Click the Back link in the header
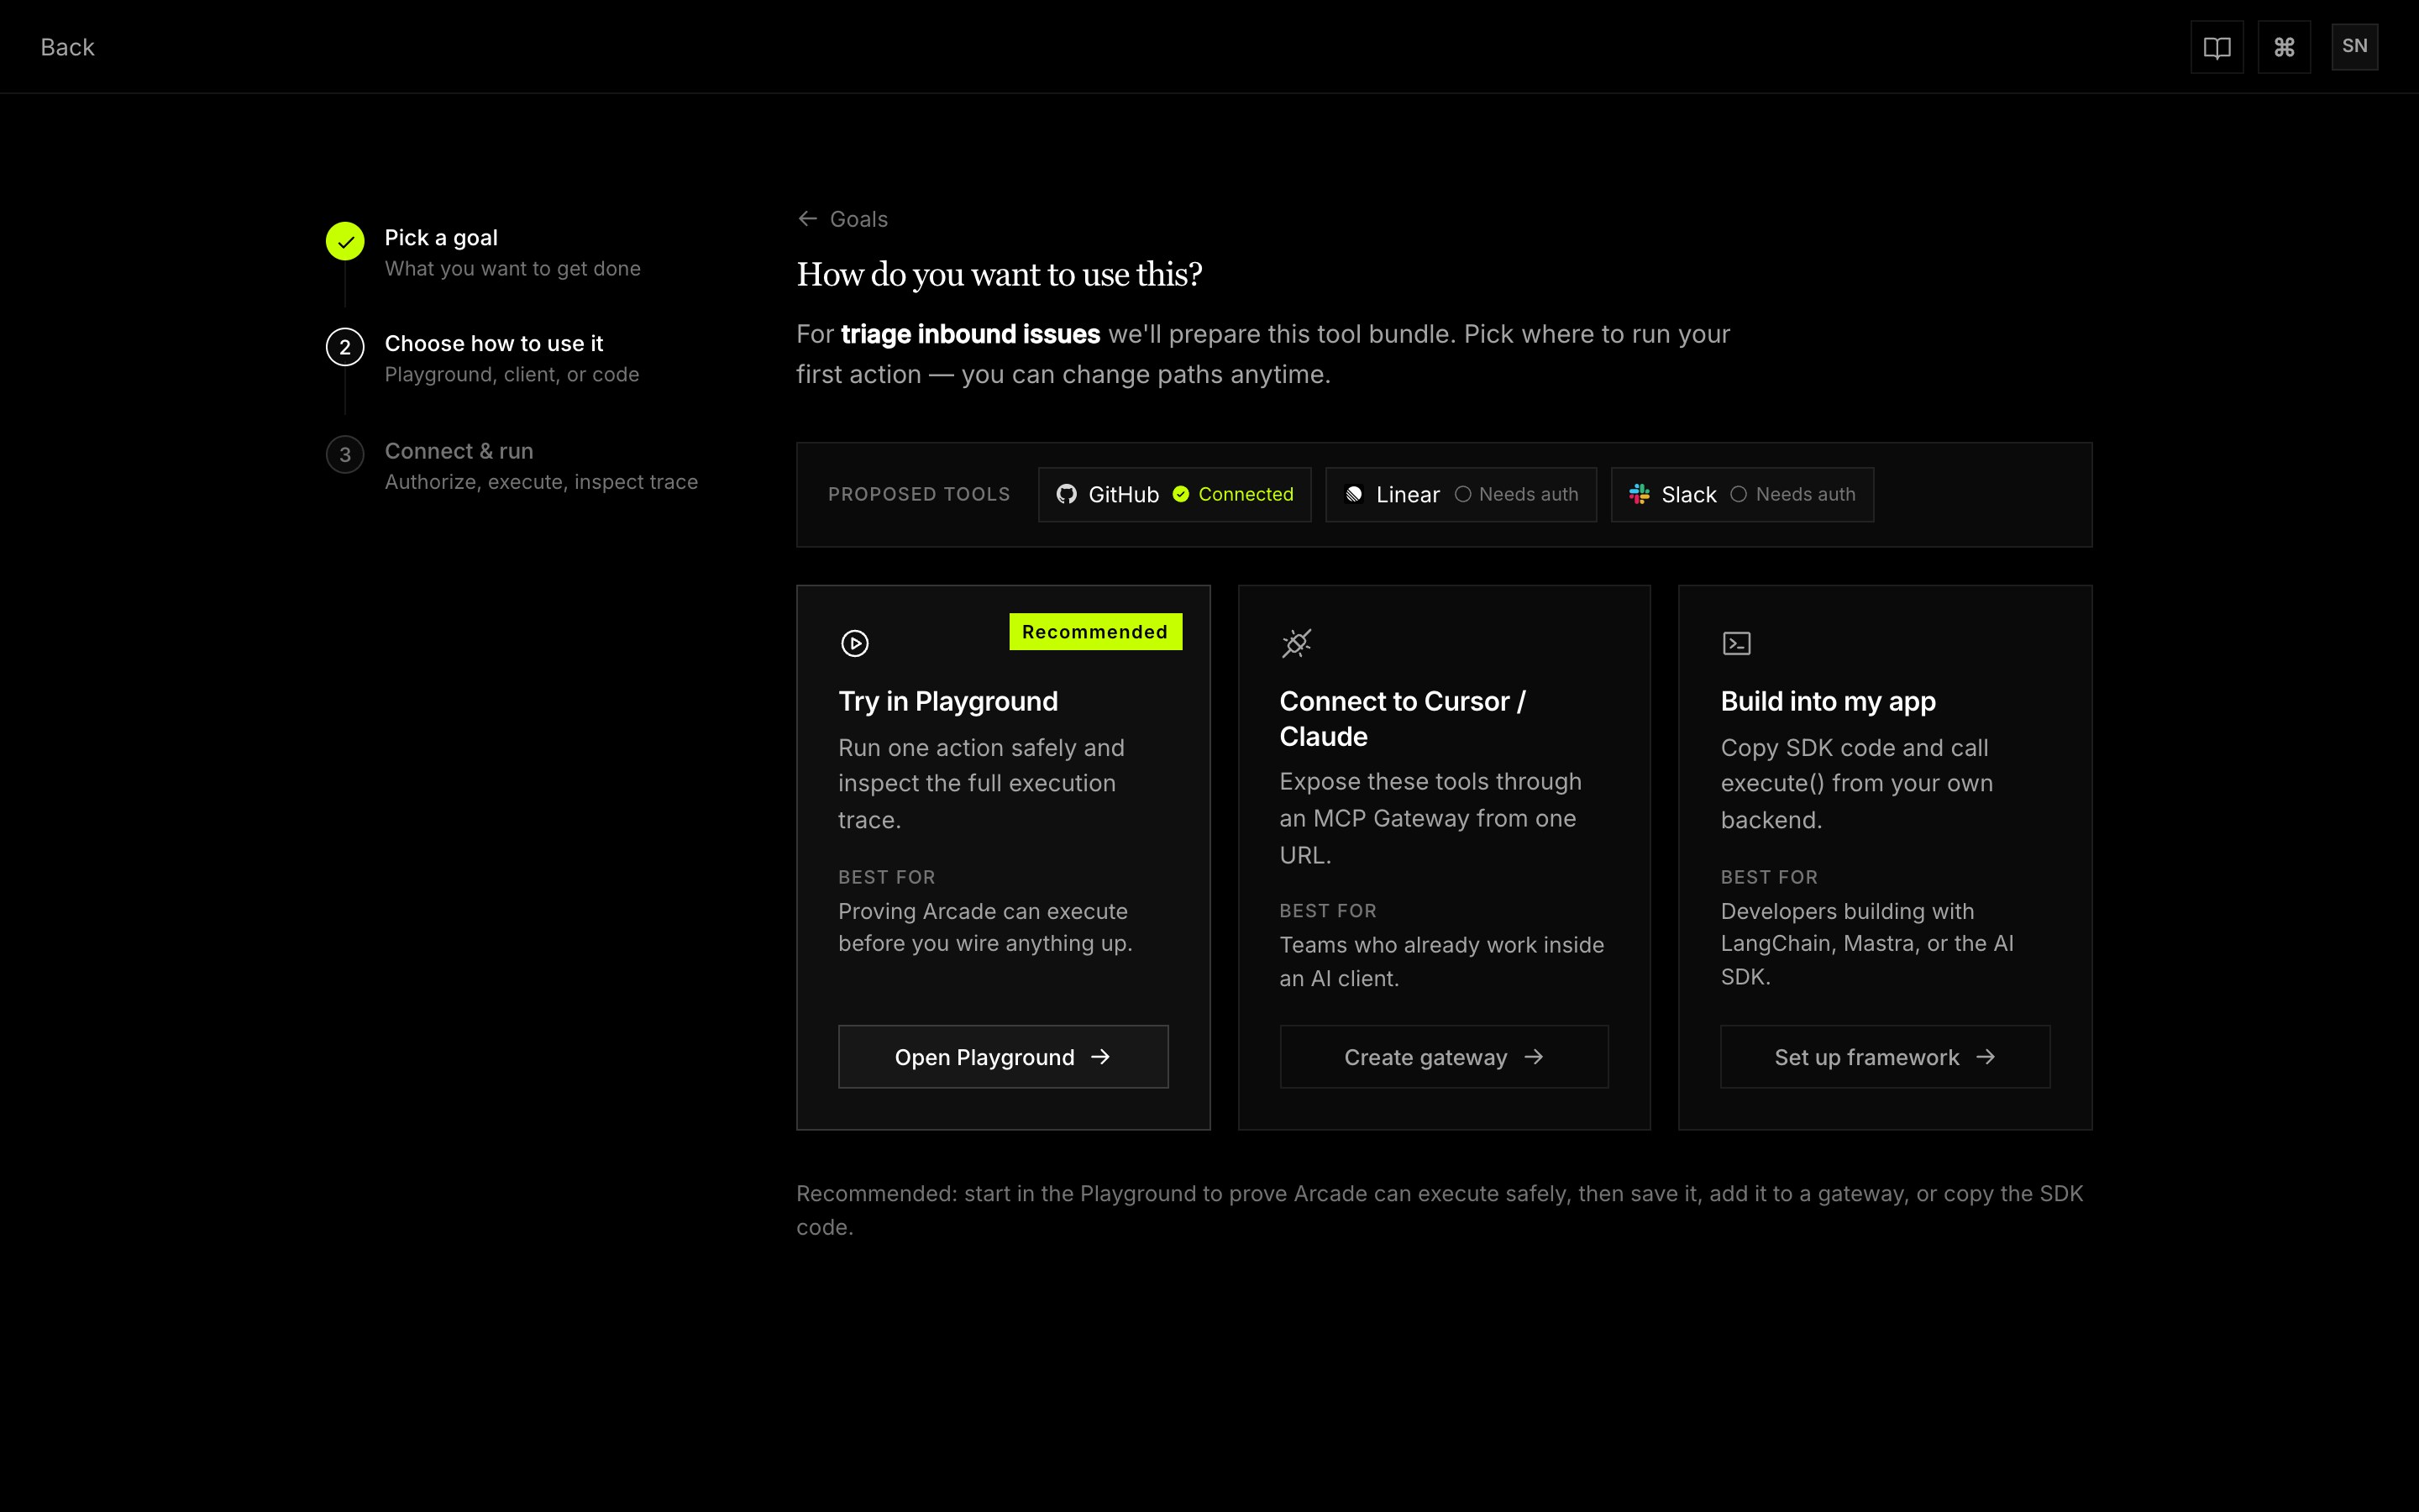 click(67, 47)
